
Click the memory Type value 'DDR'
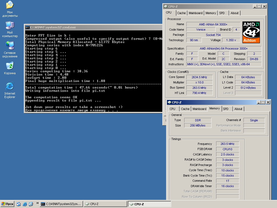click(198, 120)
